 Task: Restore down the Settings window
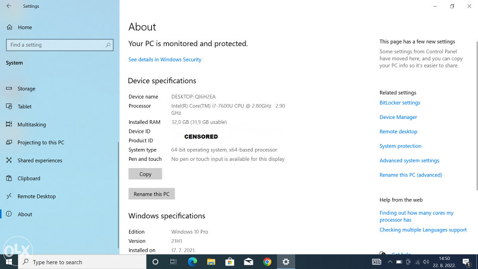pyautogui.click(x=452, y=6)
